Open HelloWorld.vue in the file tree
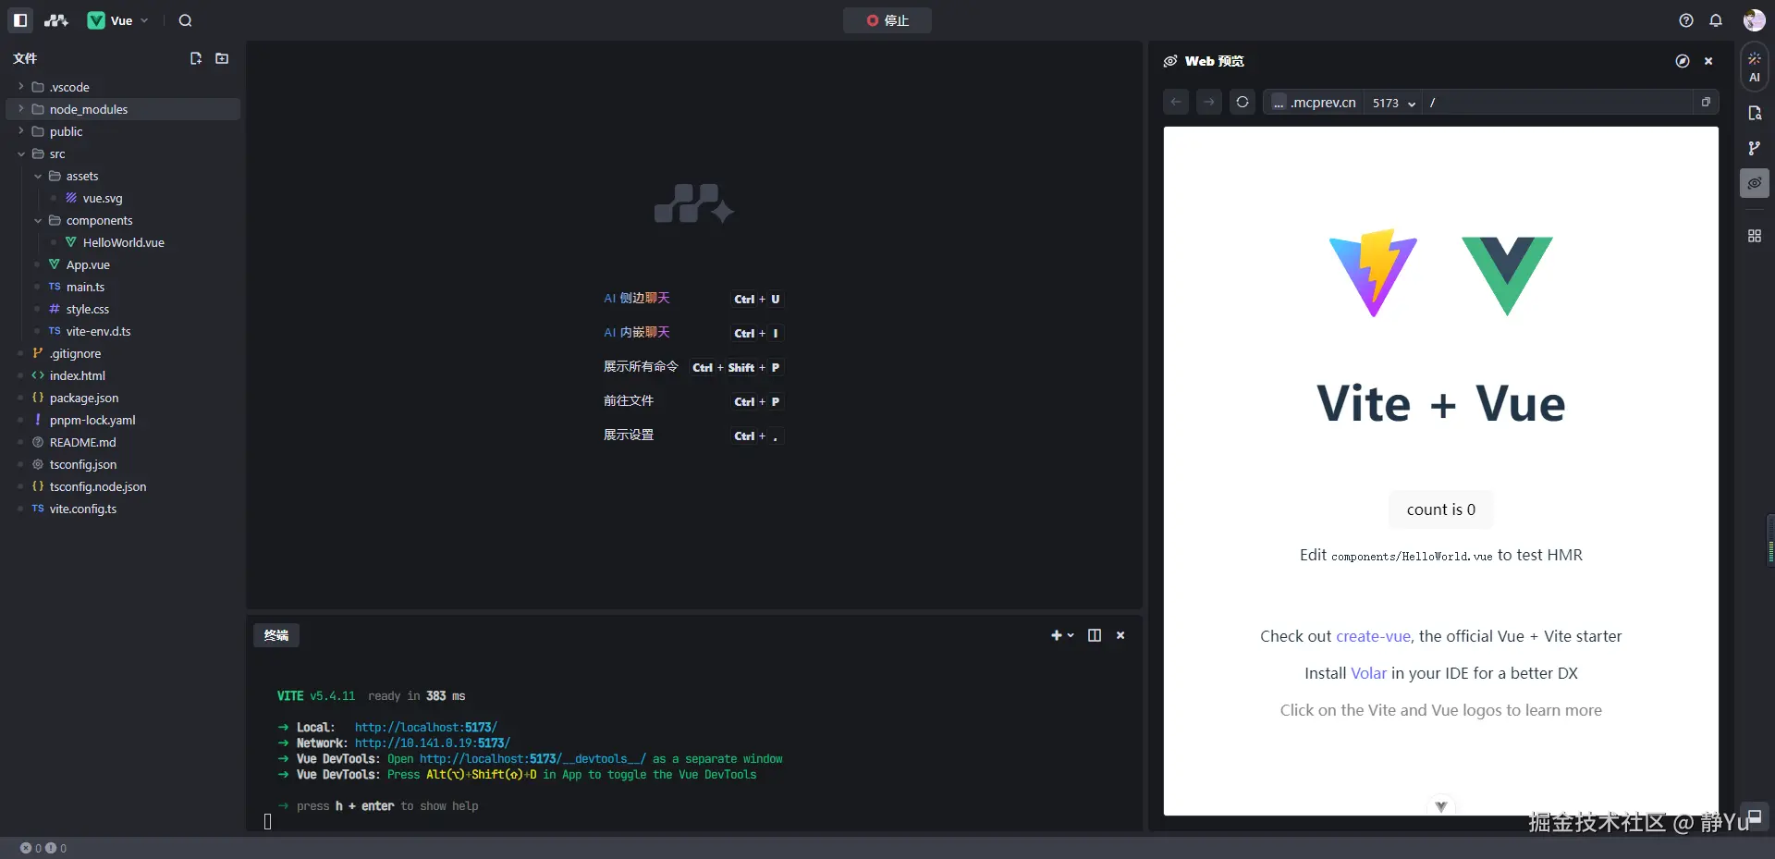 (123, 242)
